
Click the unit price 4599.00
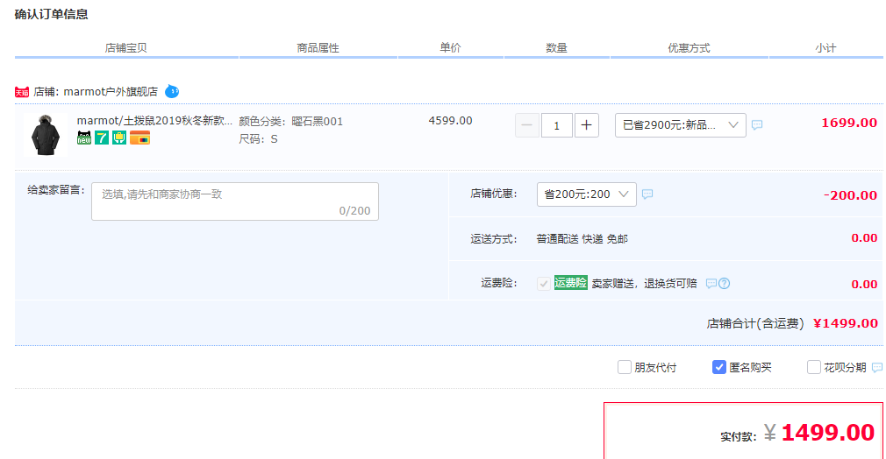click(x=450, y=121)
